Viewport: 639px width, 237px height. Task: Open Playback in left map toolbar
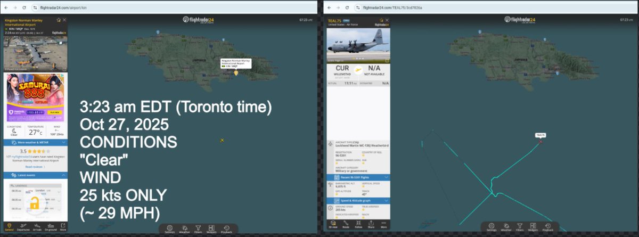click(x=226, y=228)
